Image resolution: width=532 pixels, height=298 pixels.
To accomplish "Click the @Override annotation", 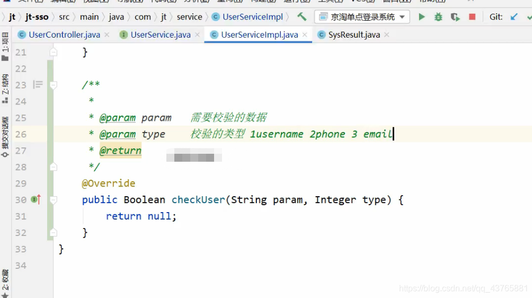I will [x=108, y=183].
